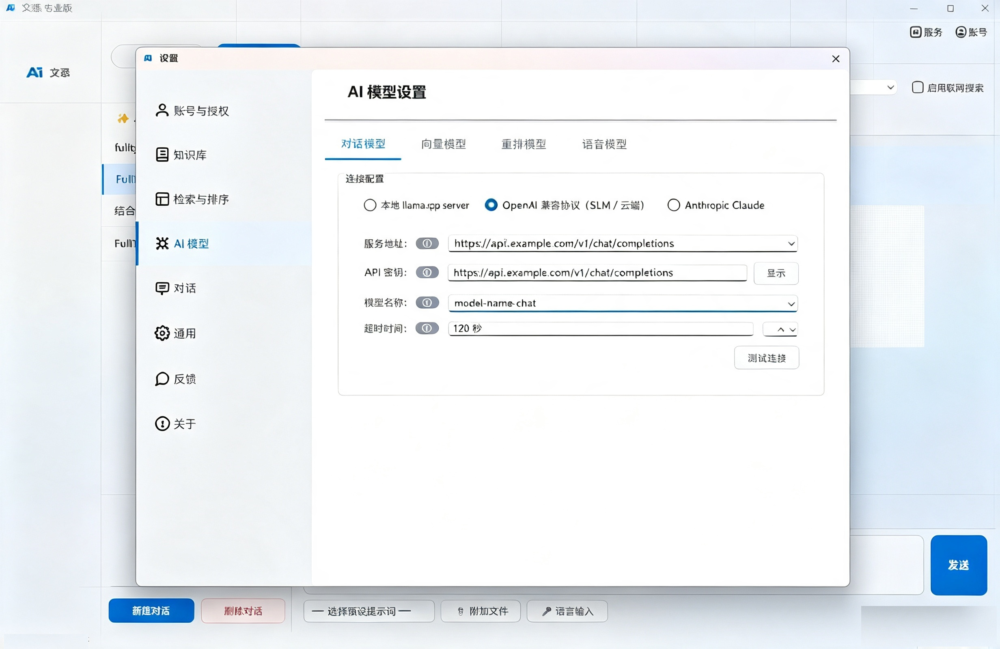
Task: Click the 语言输入 microphone button
Action: click(x=567, y=611)
